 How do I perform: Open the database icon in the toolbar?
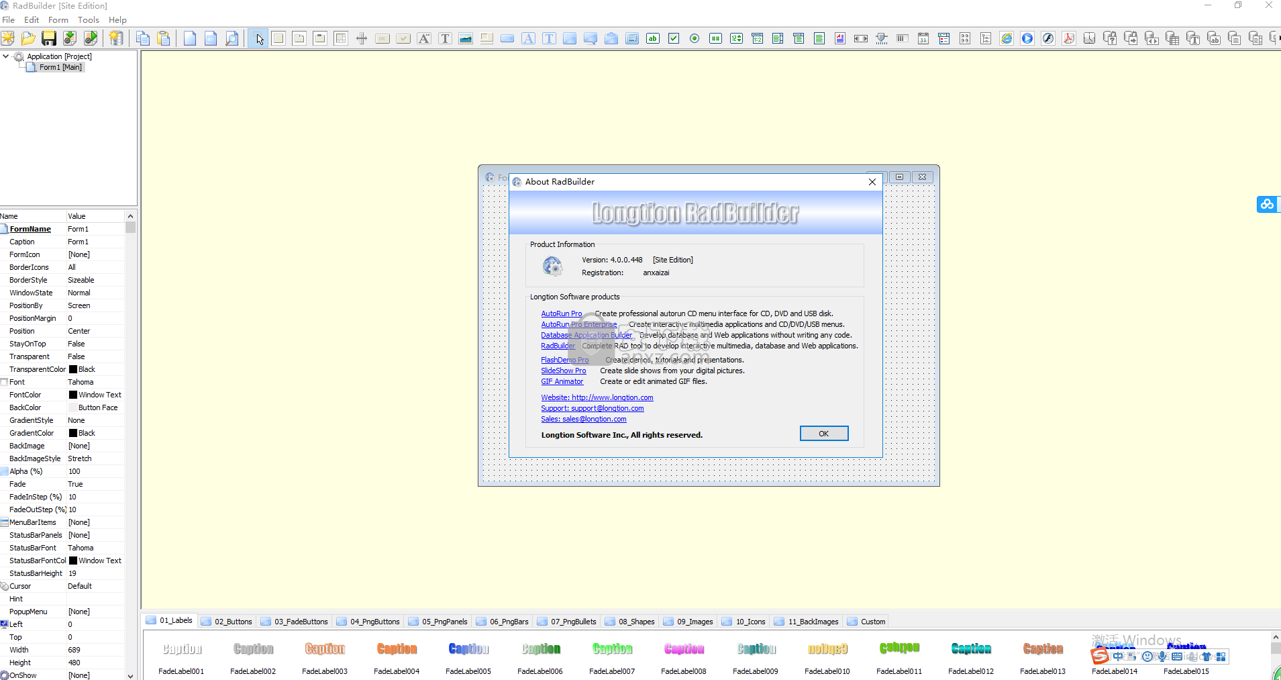(116, 38)
